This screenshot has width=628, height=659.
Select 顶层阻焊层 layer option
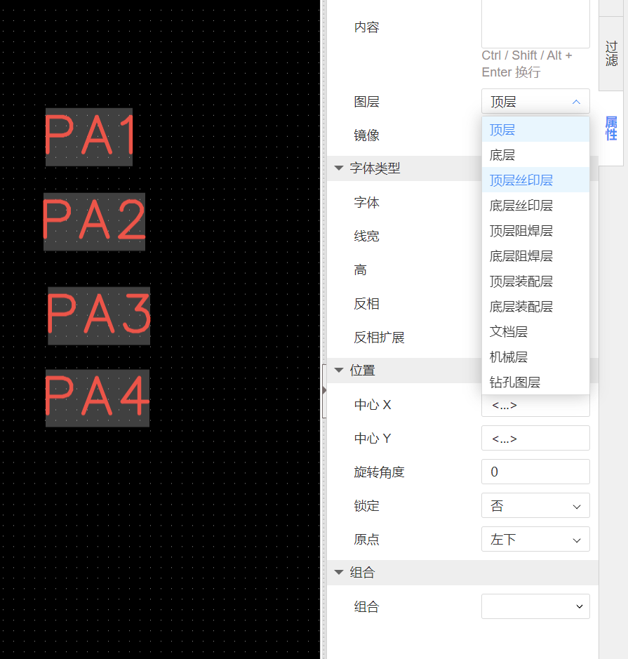pyautogui.click(x=535, y=231)
